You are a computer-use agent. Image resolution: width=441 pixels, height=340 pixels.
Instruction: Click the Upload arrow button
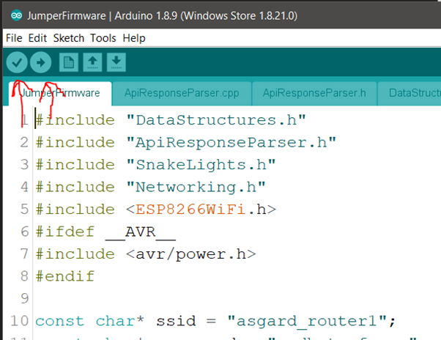(x=41, y=62)
